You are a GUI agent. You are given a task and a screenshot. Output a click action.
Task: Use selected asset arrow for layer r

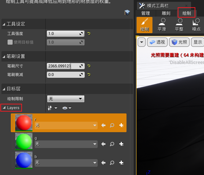tap(103, 125)
